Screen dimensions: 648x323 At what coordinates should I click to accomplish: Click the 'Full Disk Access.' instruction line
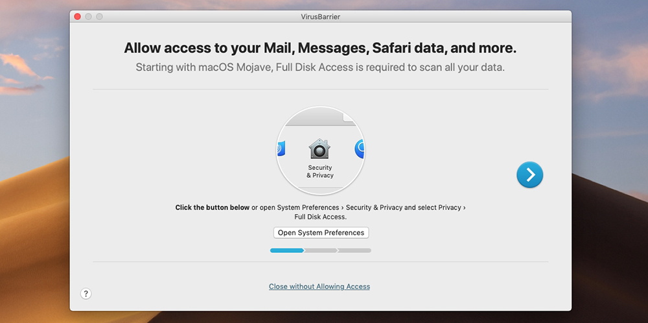point(320,217)
